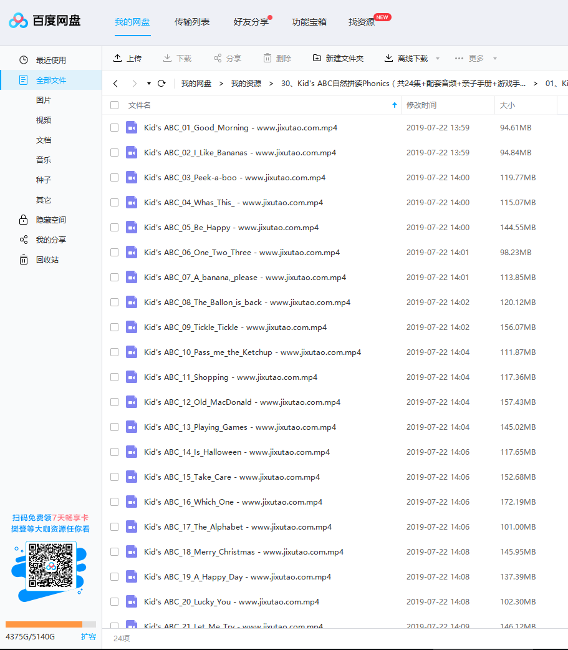Click the 扩容 link

pyautogui.click(x=89, y=637)
